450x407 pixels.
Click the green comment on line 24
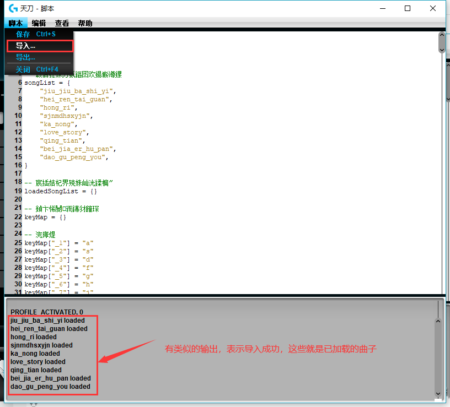[40, 235]
